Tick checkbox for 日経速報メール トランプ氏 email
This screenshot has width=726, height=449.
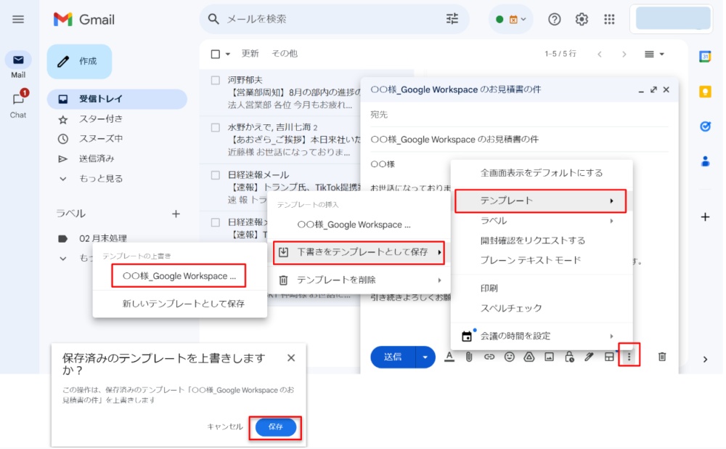216,175
